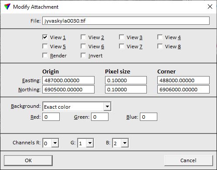Image resolution: width=217 pixels, height=170 pixels.
Task: Click the Corner column heading
Action: click(x=166, y=72)
